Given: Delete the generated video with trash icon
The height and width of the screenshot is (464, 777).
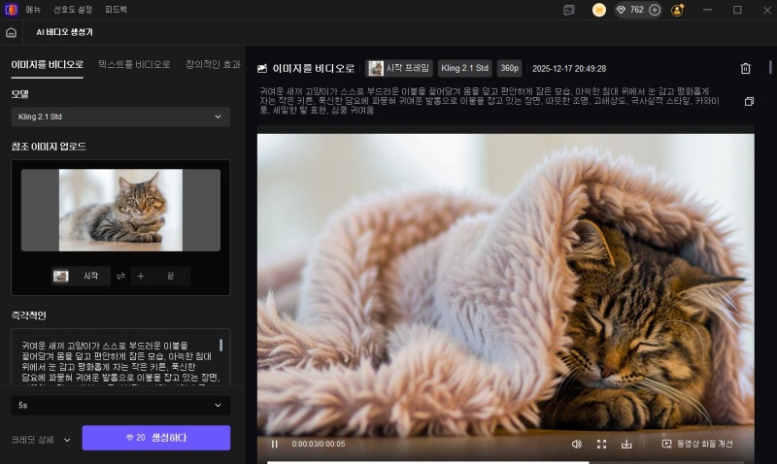Looking at the screenshot, I should pos(745,69).
